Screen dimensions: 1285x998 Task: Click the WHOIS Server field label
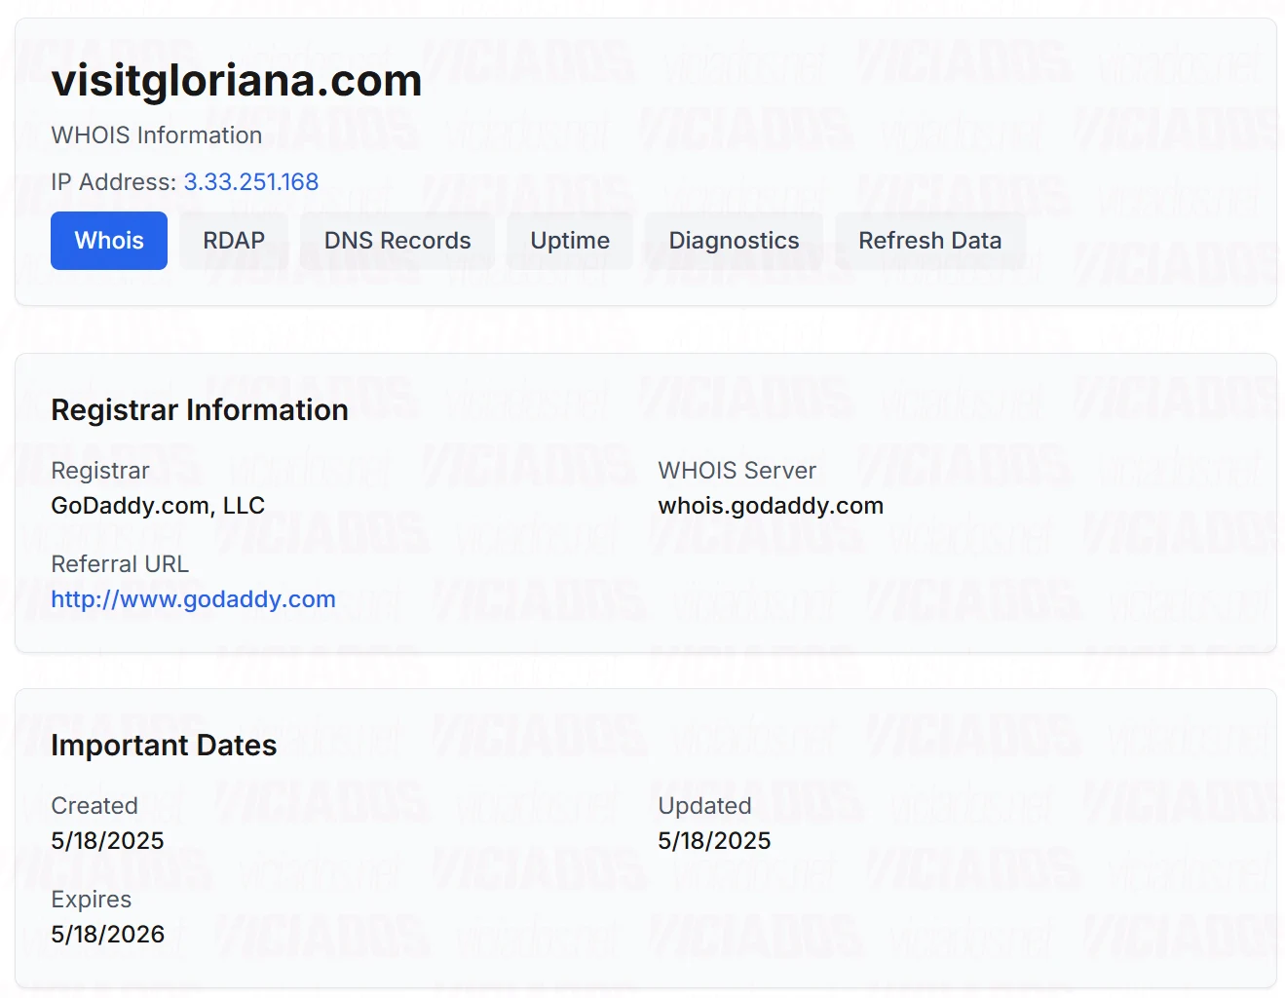(737, 471)
